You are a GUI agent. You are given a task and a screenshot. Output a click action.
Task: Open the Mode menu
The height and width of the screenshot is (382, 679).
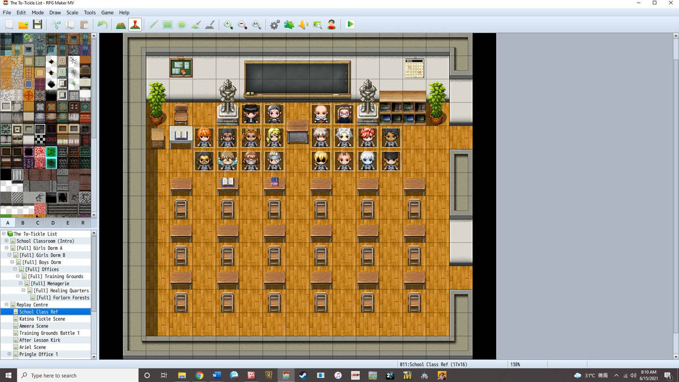(x=38, y=13)
